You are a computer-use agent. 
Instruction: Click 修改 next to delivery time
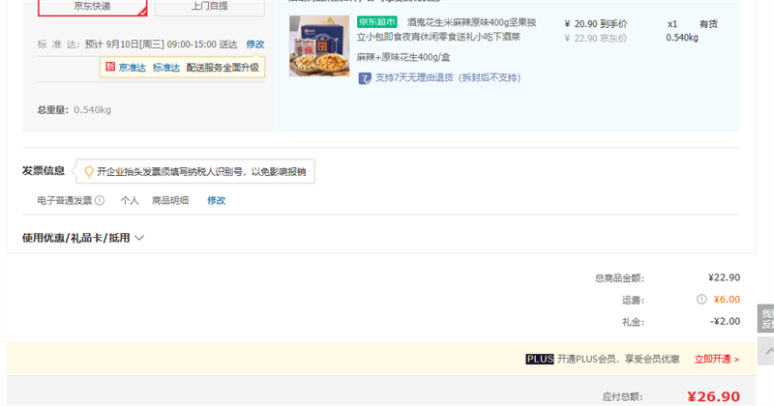click(254, 44)
